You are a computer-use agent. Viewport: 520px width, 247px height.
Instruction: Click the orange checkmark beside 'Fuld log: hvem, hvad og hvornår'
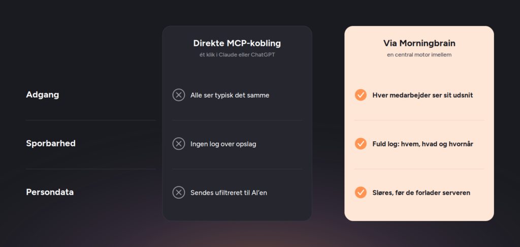click(361, 144)
